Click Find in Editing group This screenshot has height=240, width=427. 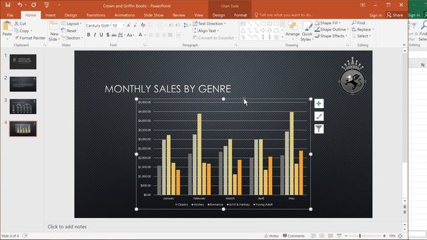click(x=358, y=23)
